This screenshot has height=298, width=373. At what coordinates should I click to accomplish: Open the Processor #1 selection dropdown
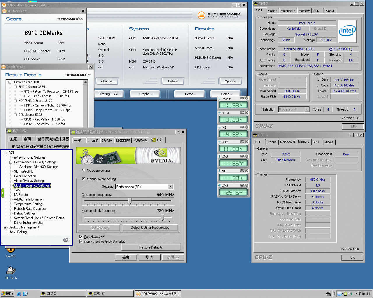(x=307, y=109)
